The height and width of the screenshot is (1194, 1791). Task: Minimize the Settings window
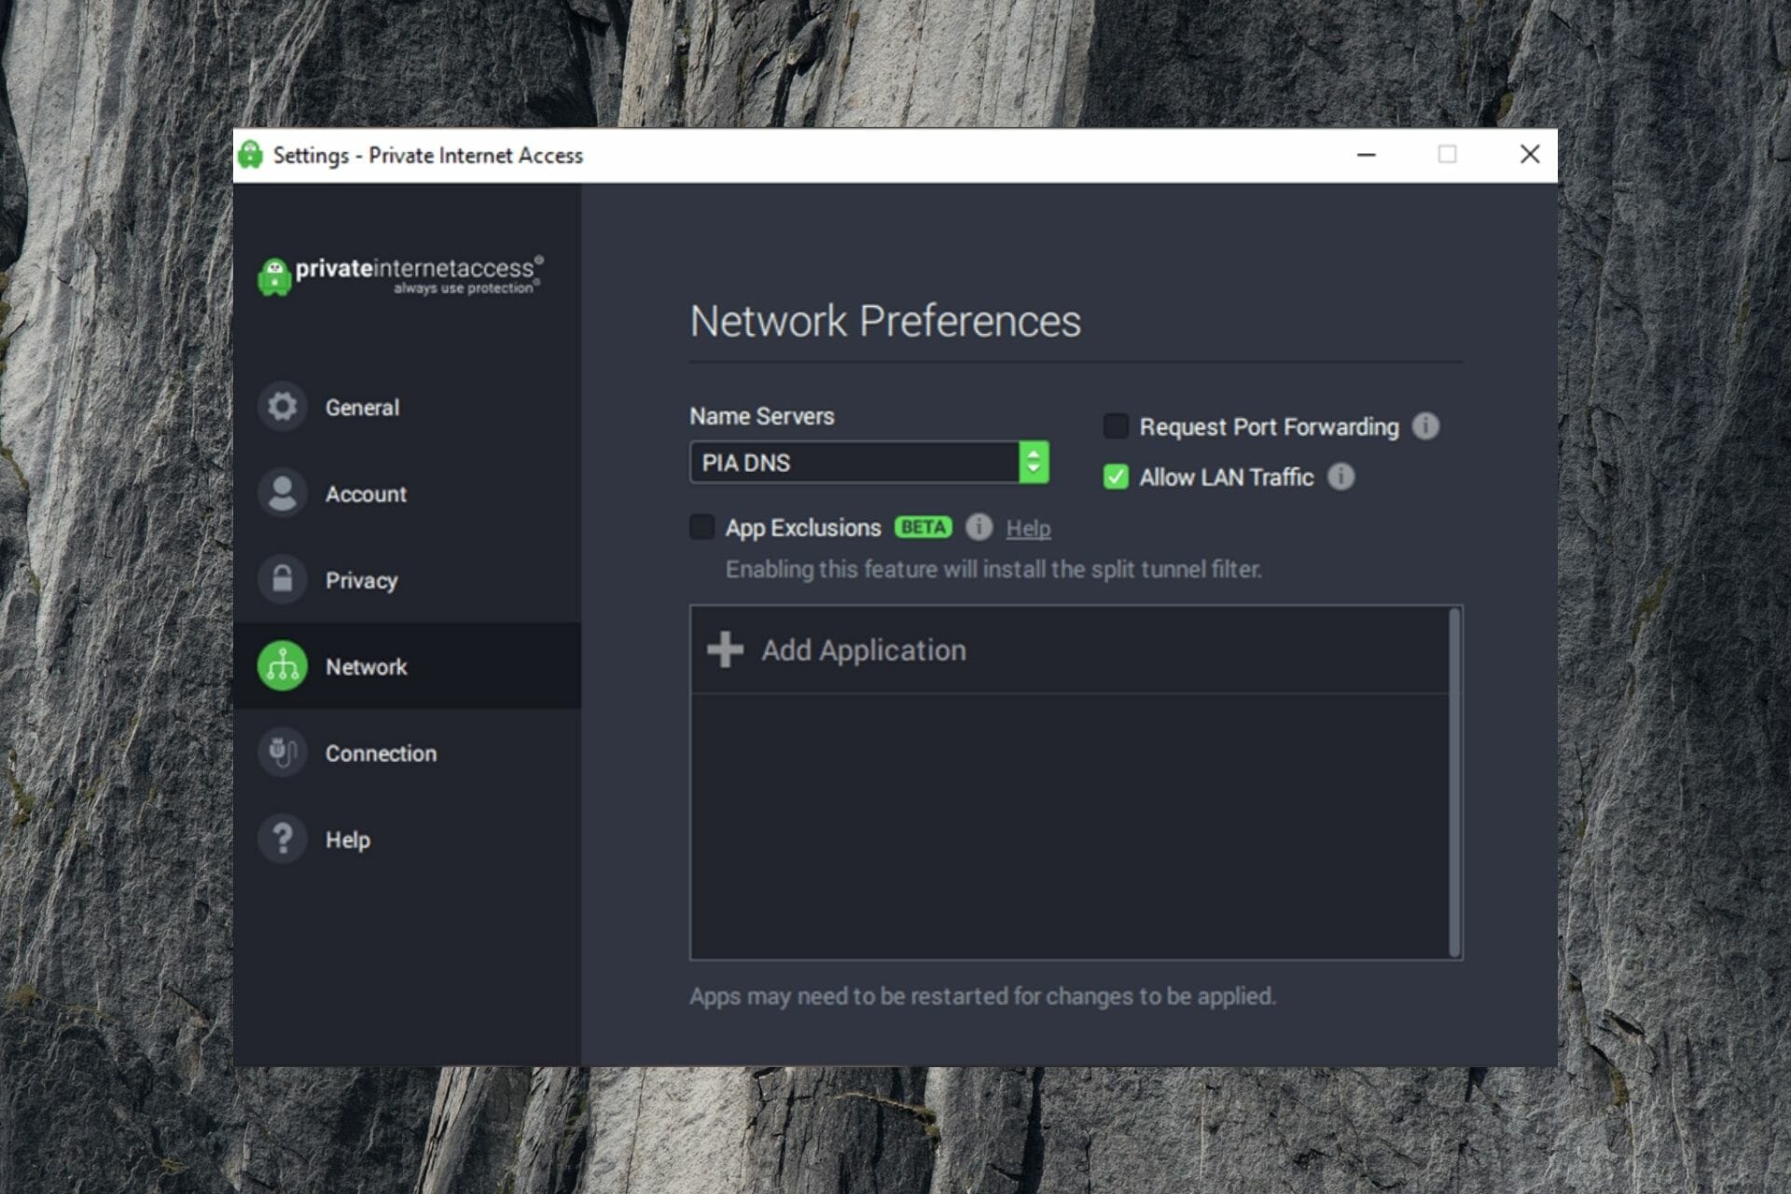click(1367, 155)
